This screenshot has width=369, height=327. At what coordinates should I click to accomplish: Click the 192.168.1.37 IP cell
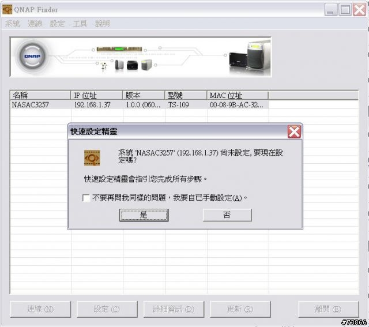pos(92,105)
